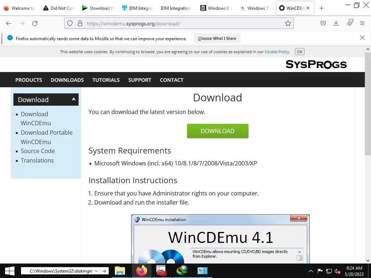371x278 pixels.
Task: Go back to previous page arrow
Action: click(x=9, y=24)
